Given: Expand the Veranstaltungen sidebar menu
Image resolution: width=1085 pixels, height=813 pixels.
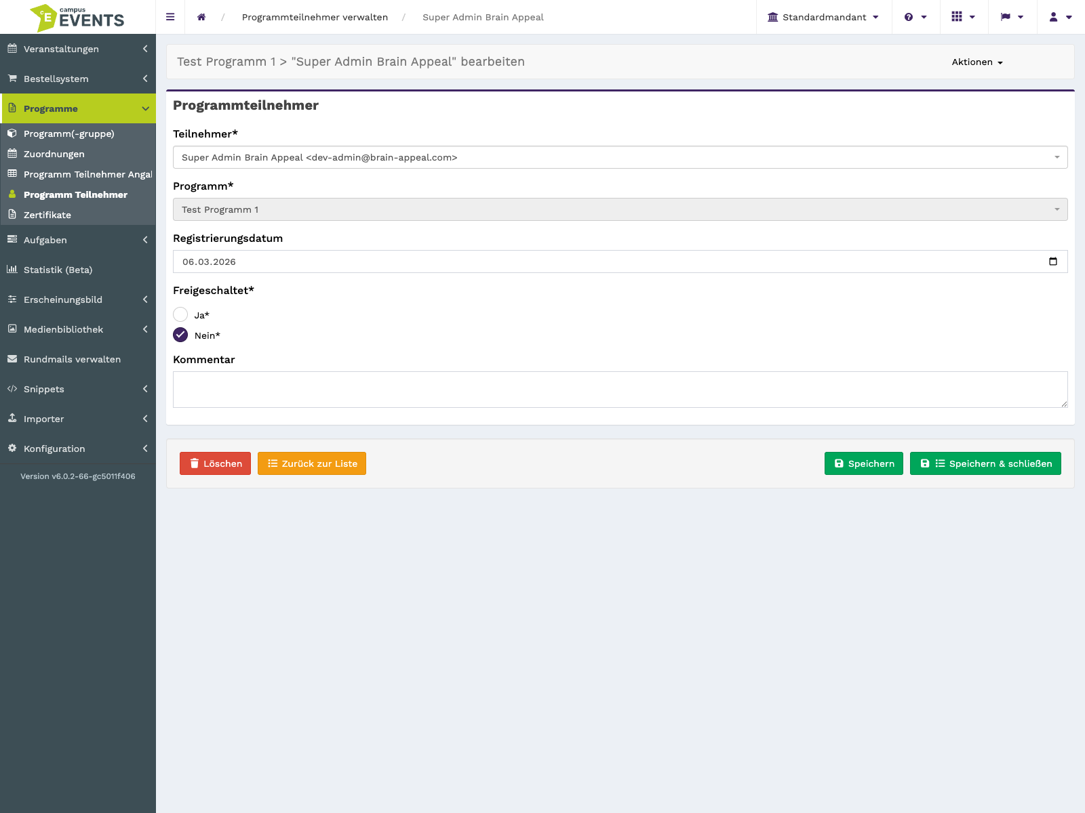Looking at the screenshot, I should coord(78,49).
